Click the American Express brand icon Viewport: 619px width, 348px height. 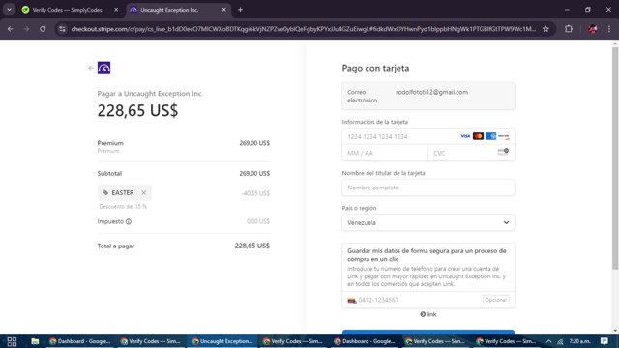[490, 136]
